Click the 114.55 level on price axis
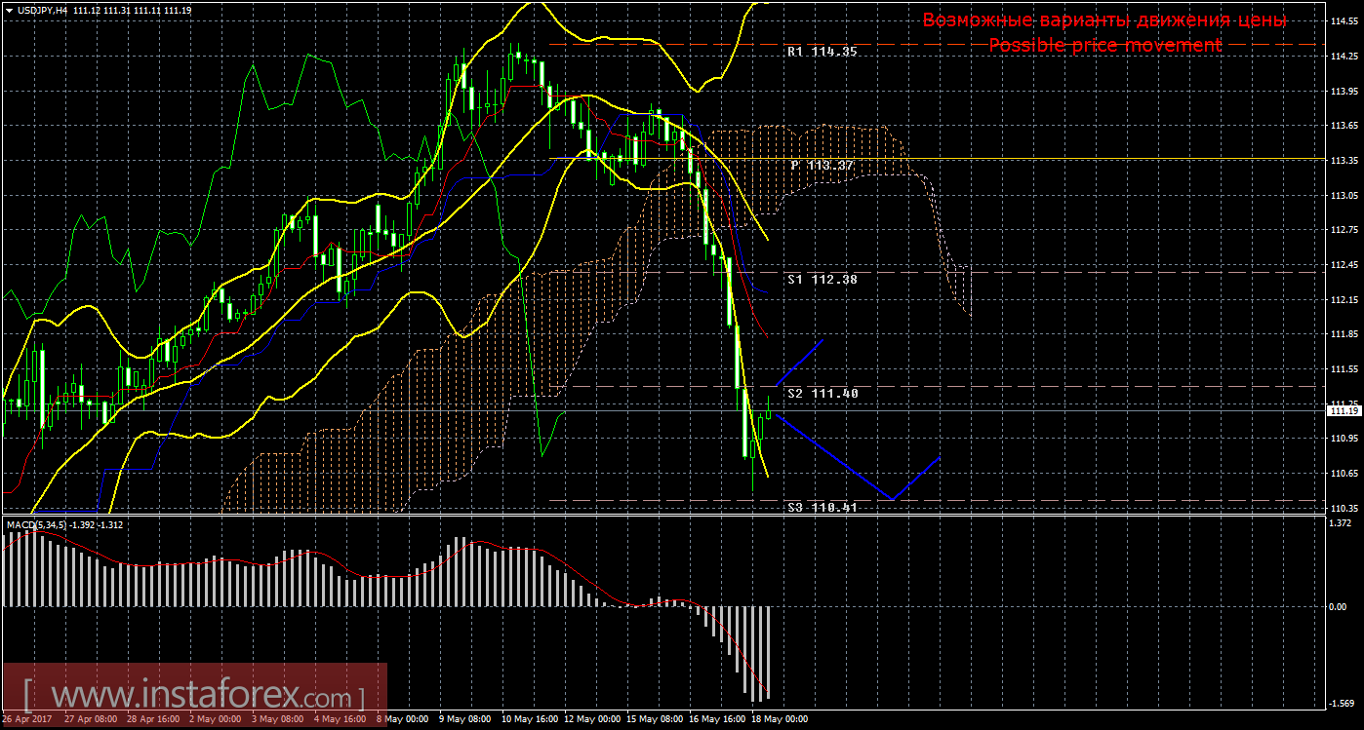 1344,20
